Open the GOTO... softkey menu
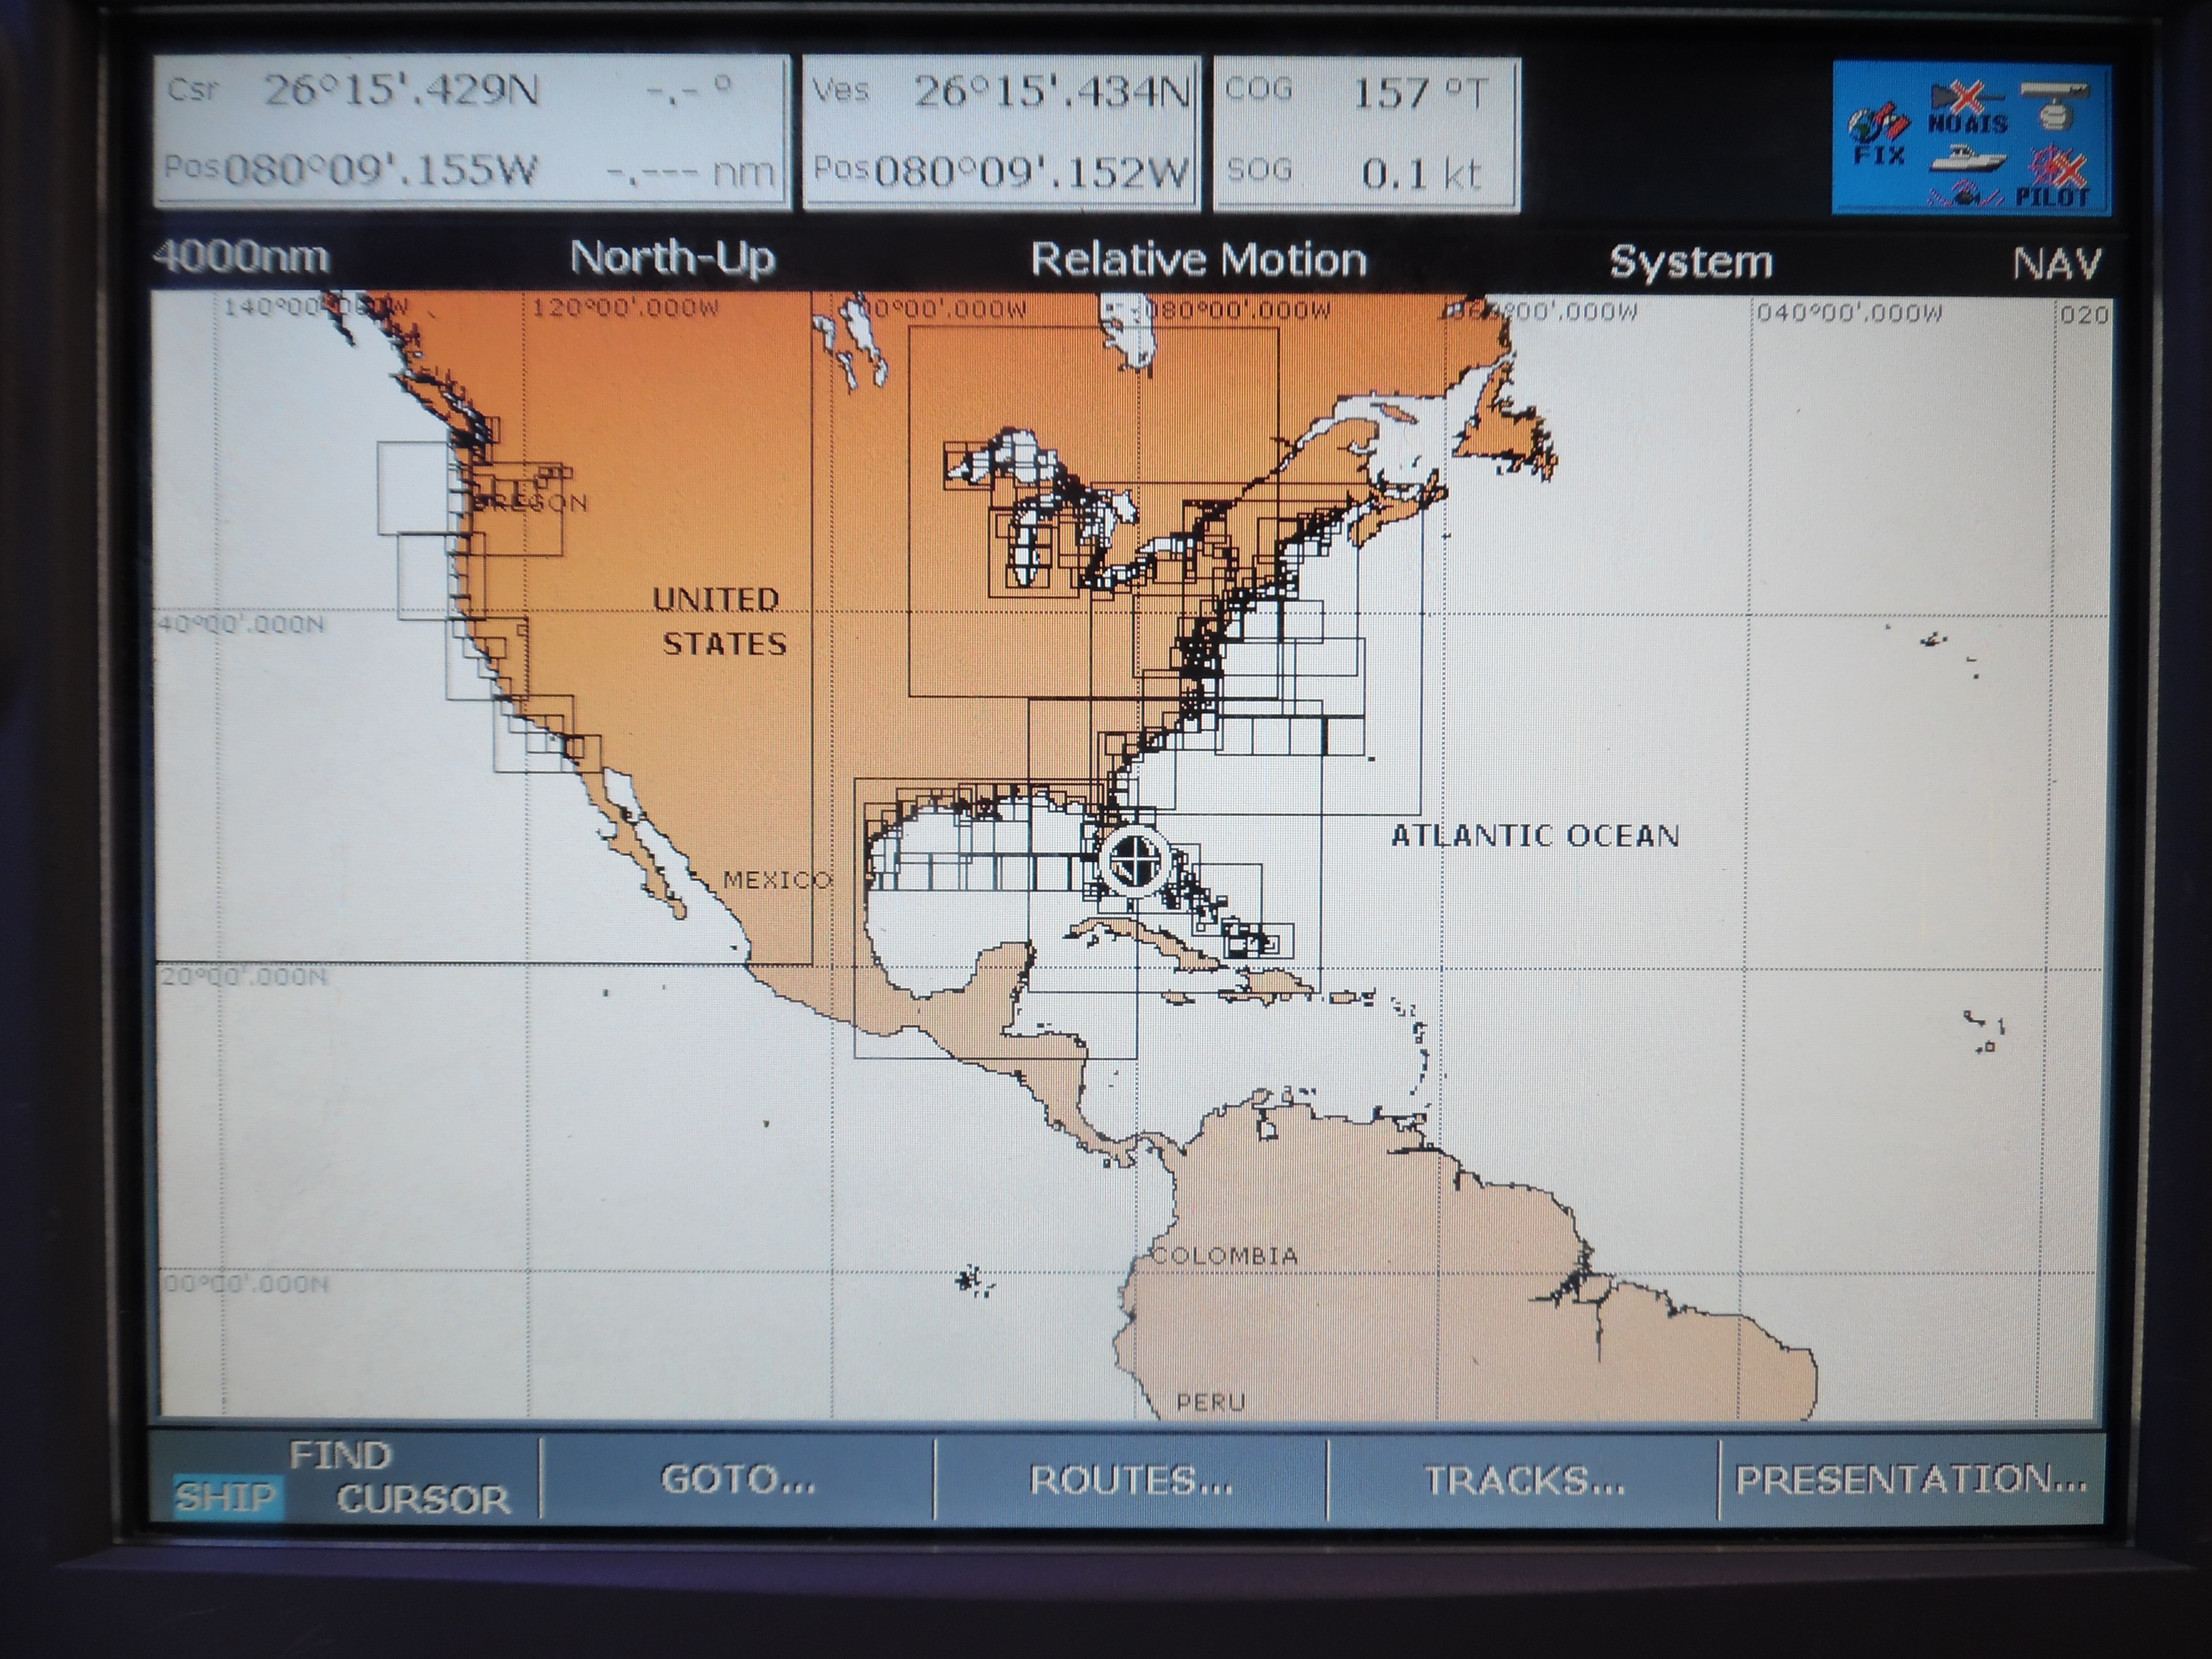Image resolution: width=2212 pixels, height=1659 pixels. [738, 1479]
